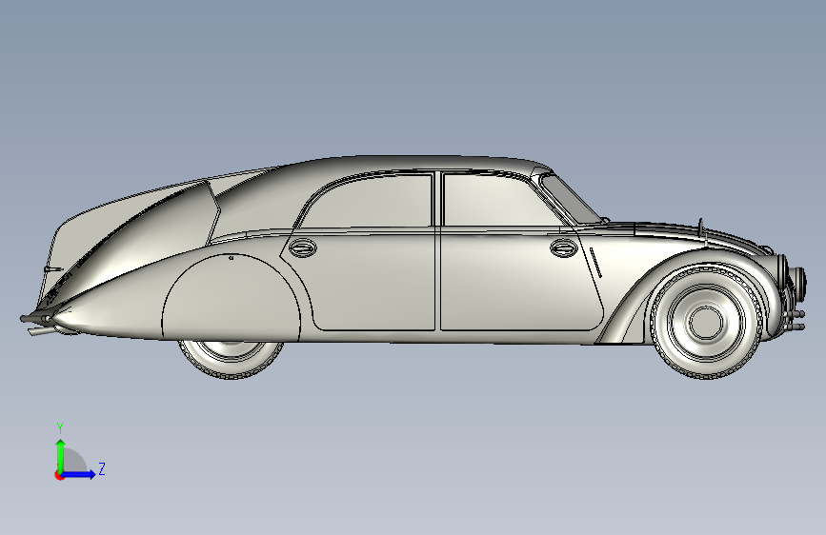Click the "Y" axis label

coord(60,428)
